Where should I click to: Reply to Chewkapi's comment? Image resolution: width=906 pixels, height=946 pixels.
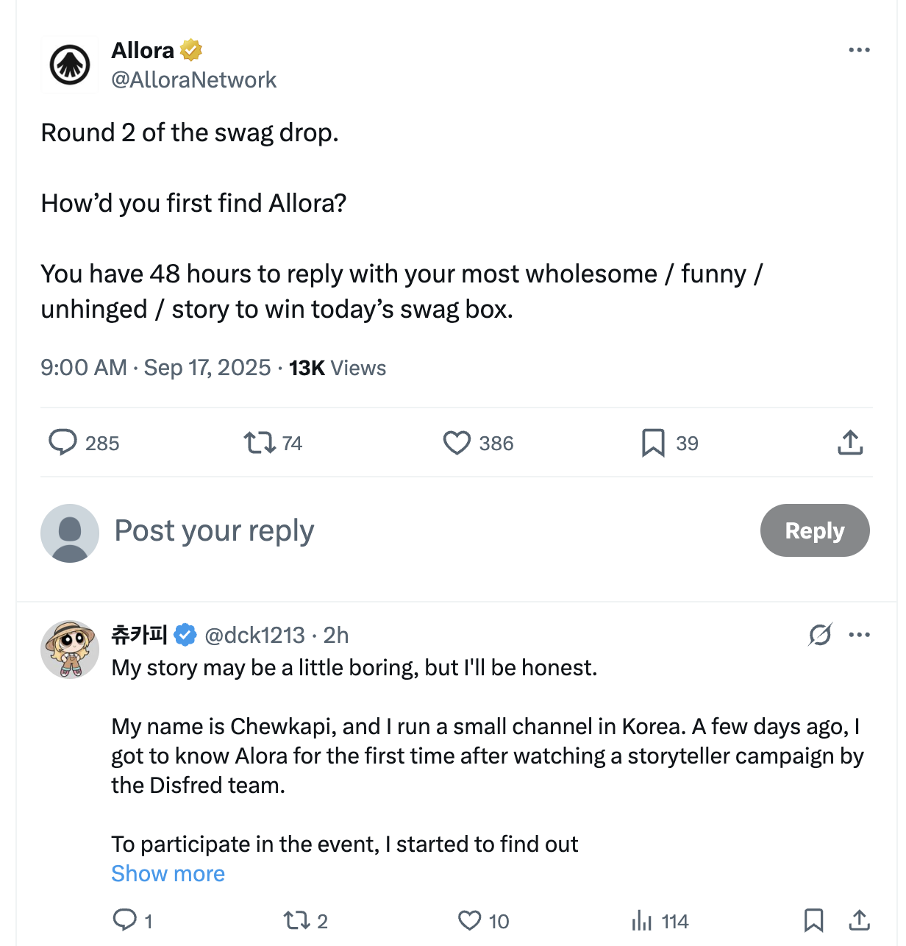[x=124, y=920]
